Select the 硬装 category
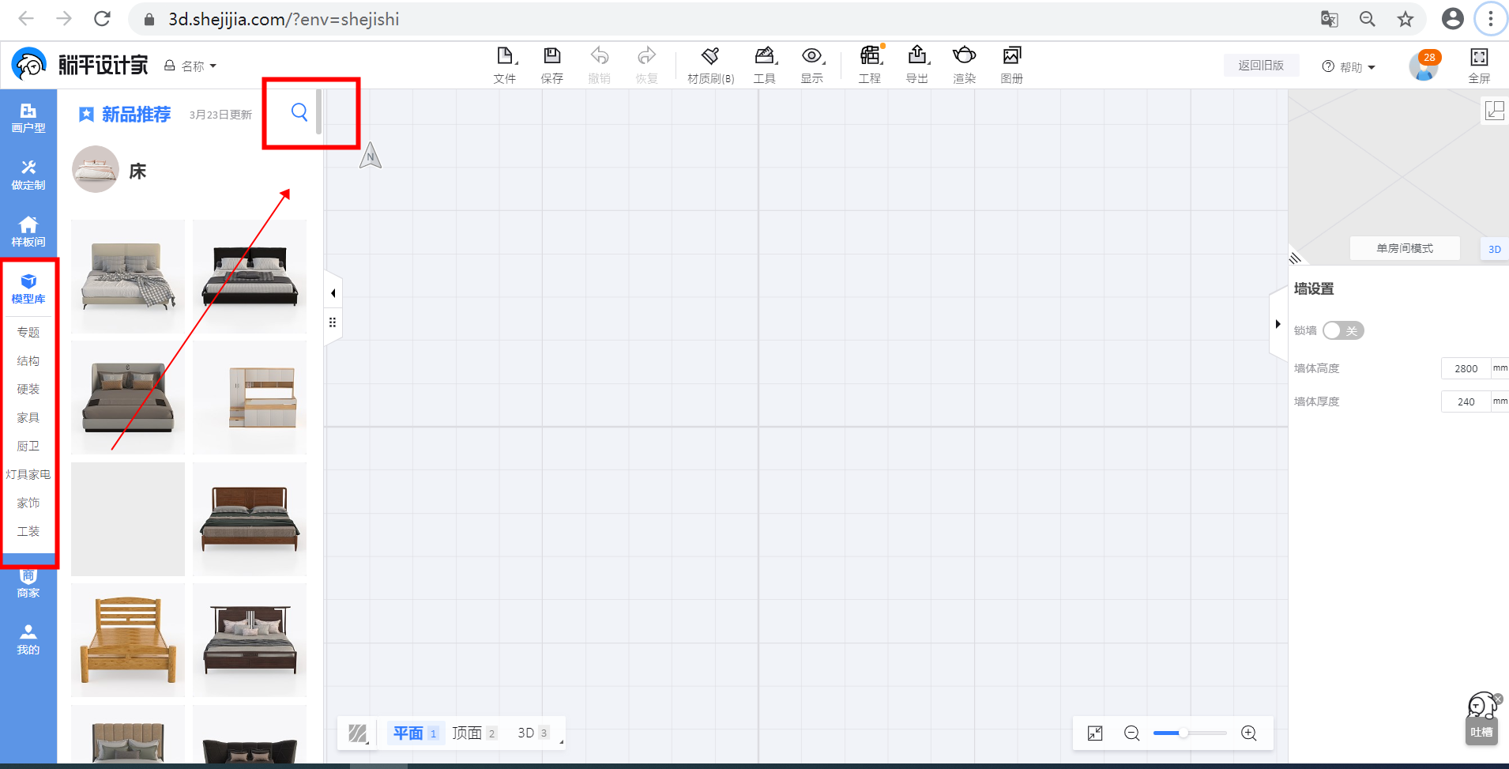Screen dimensions: 1509x769 pyautogui.click(x=28, y=389)
